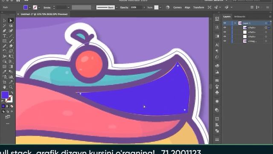Select the Pen tool
This screenshot has width=273, height=154.
(4, 31)
